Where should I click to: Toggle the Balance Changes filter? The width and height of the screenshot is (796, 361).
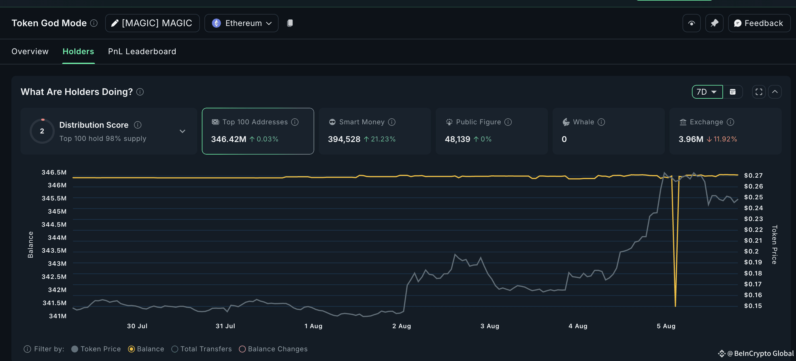click(273, 349)
